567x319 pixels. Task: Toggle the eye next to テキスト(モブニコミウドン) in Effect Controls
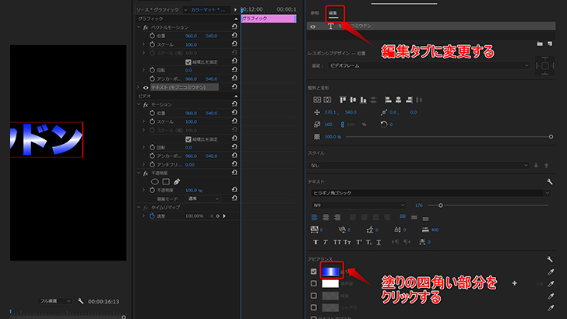point(146,87)
